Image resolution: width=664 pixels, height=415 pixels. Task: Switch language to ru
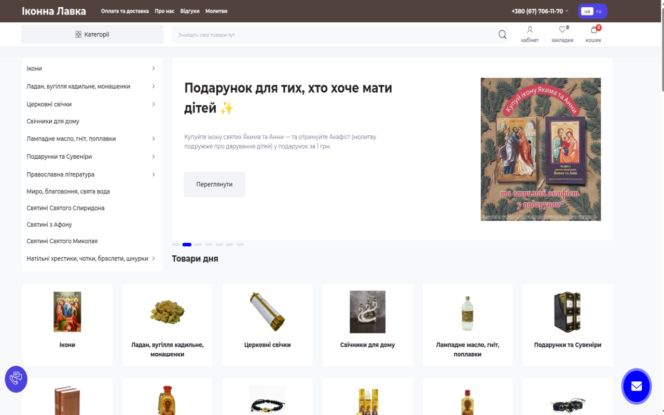click(x=599, y=11)
